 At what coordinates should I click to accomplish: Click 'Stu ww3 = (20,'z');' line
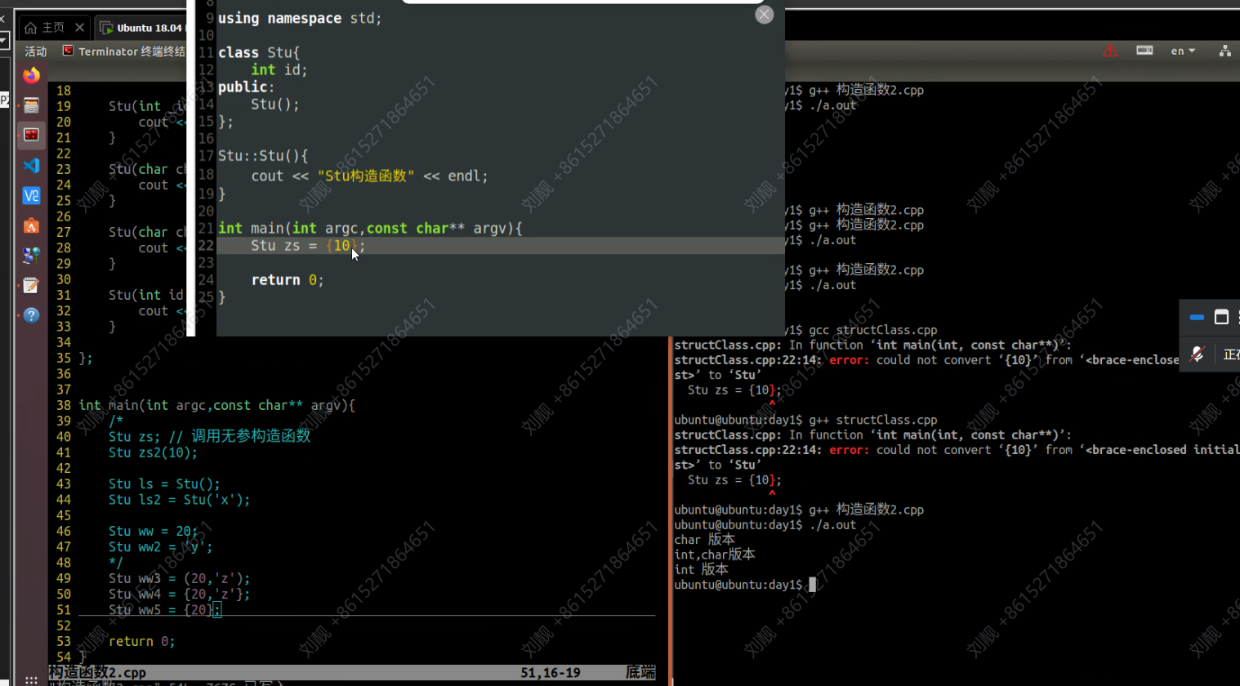coord(179,578)
